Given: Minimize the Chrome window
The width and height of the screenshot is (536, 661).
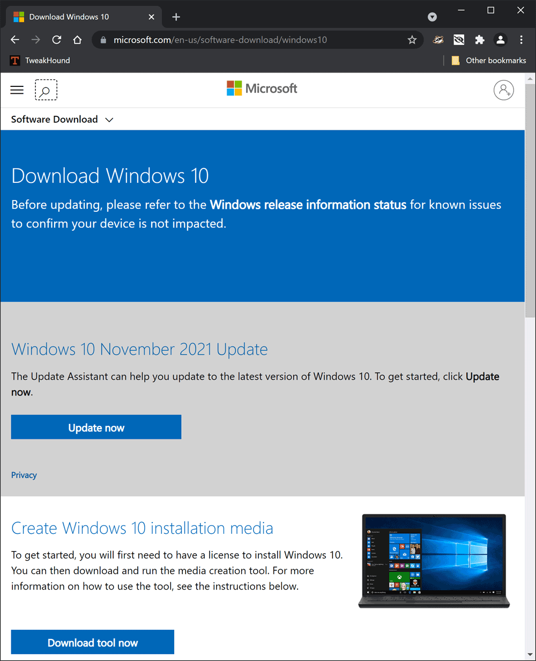Looking at the screenshot, I should click(x=460, y=10).
